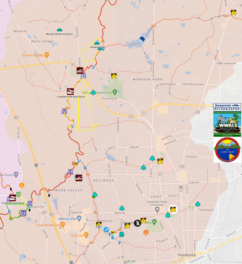Click the boat ramp icon near Wood Valley
The width and height of the screenshot is (242, 264).
click(x=79, y=178)
